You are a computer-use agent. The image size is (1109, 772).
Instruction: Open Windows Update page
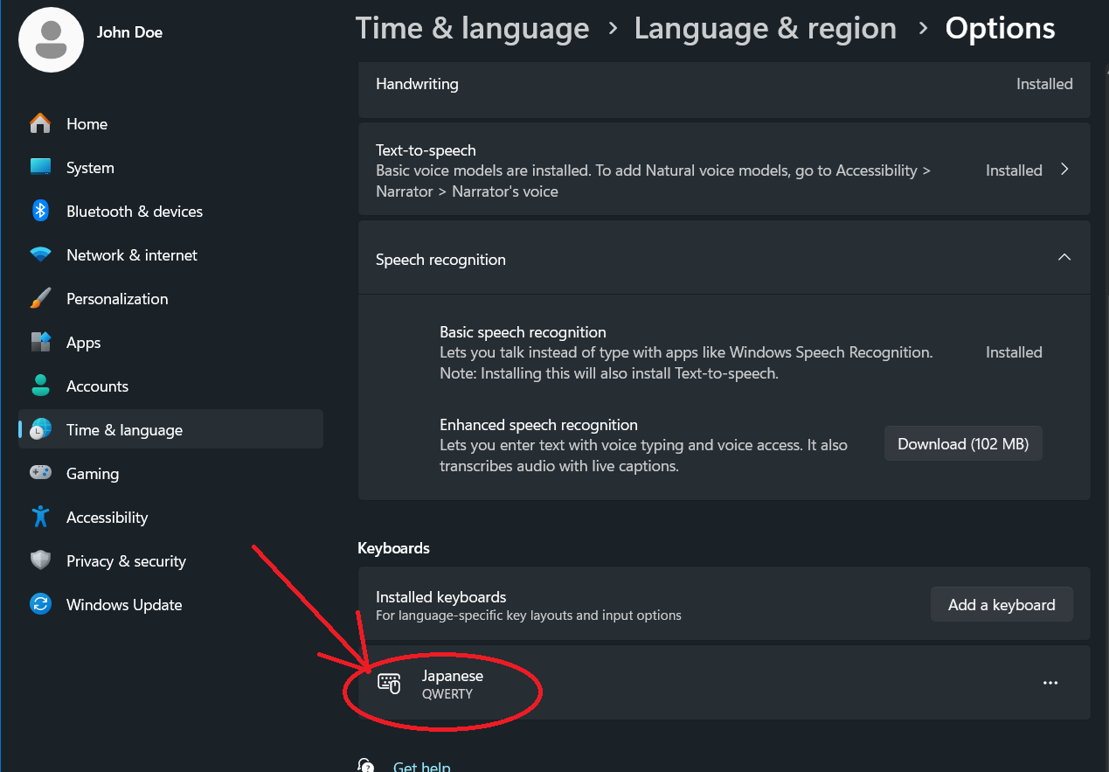(x=171, y=605)
